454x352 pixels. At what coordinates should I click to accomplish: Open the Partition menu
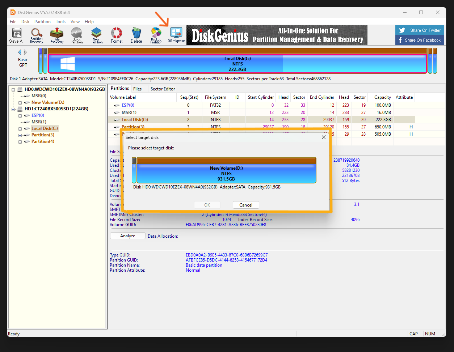pyautogui.click(x=43, y=22)
